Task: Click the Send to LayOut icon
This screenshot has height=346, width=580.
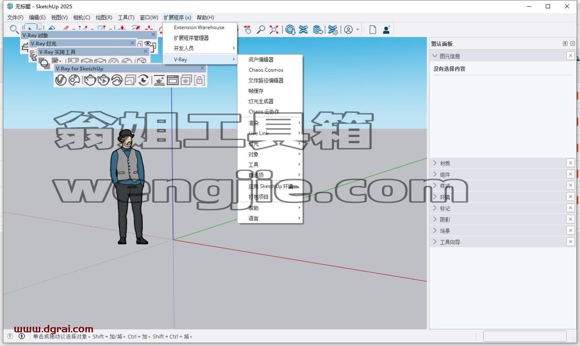Action: tap(317, 30)
